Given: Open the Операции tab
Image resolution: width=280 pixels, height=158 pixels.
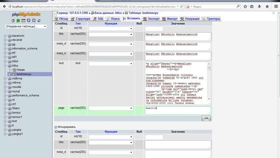Looking at the screenshot, I should tap(190, 18).
